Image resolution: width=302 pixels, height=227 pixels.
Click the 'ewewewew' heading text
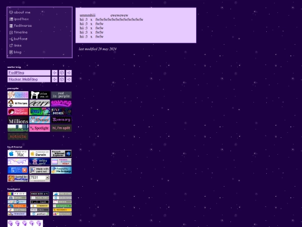click(x=120, y=15)
